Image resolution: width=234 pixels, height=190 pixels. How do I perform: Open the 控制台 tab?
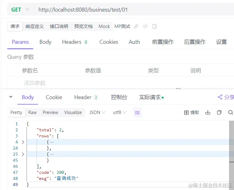coord(119,97)
